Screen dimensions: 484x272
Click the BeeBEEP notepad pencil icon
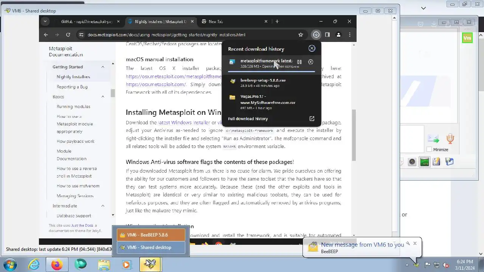(x=436, y=162)
